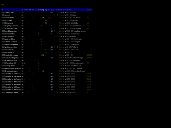Select the "symbol of 6th house" row
Screen dimensions: 171x128
coord(47,87)
